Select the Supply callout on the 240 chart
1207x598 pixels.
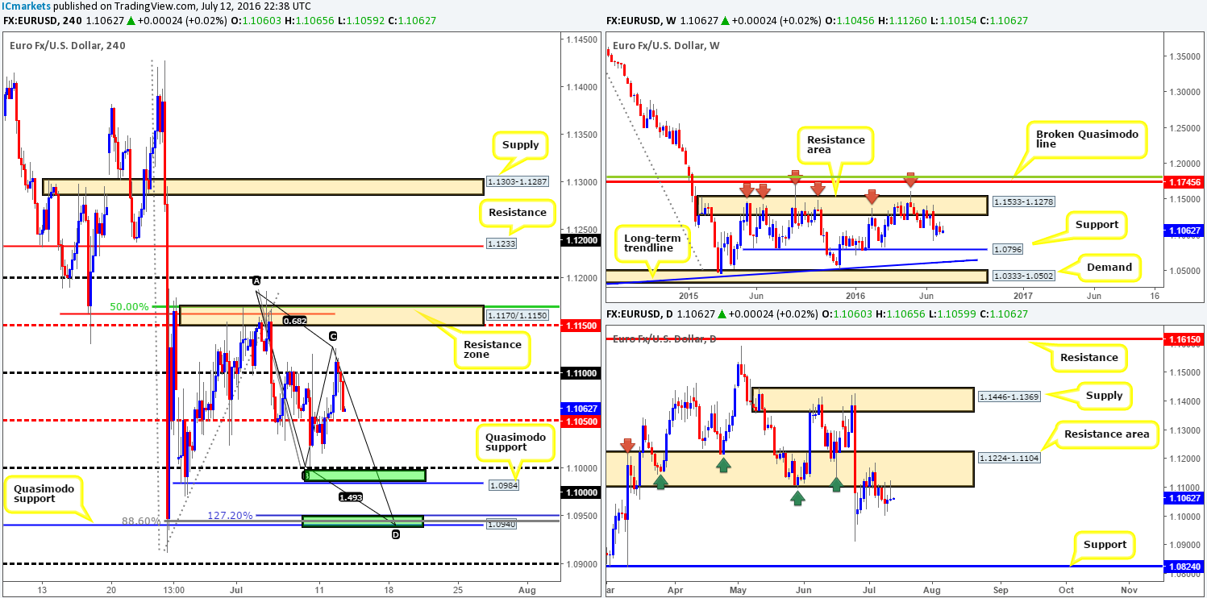coord(519,144)
